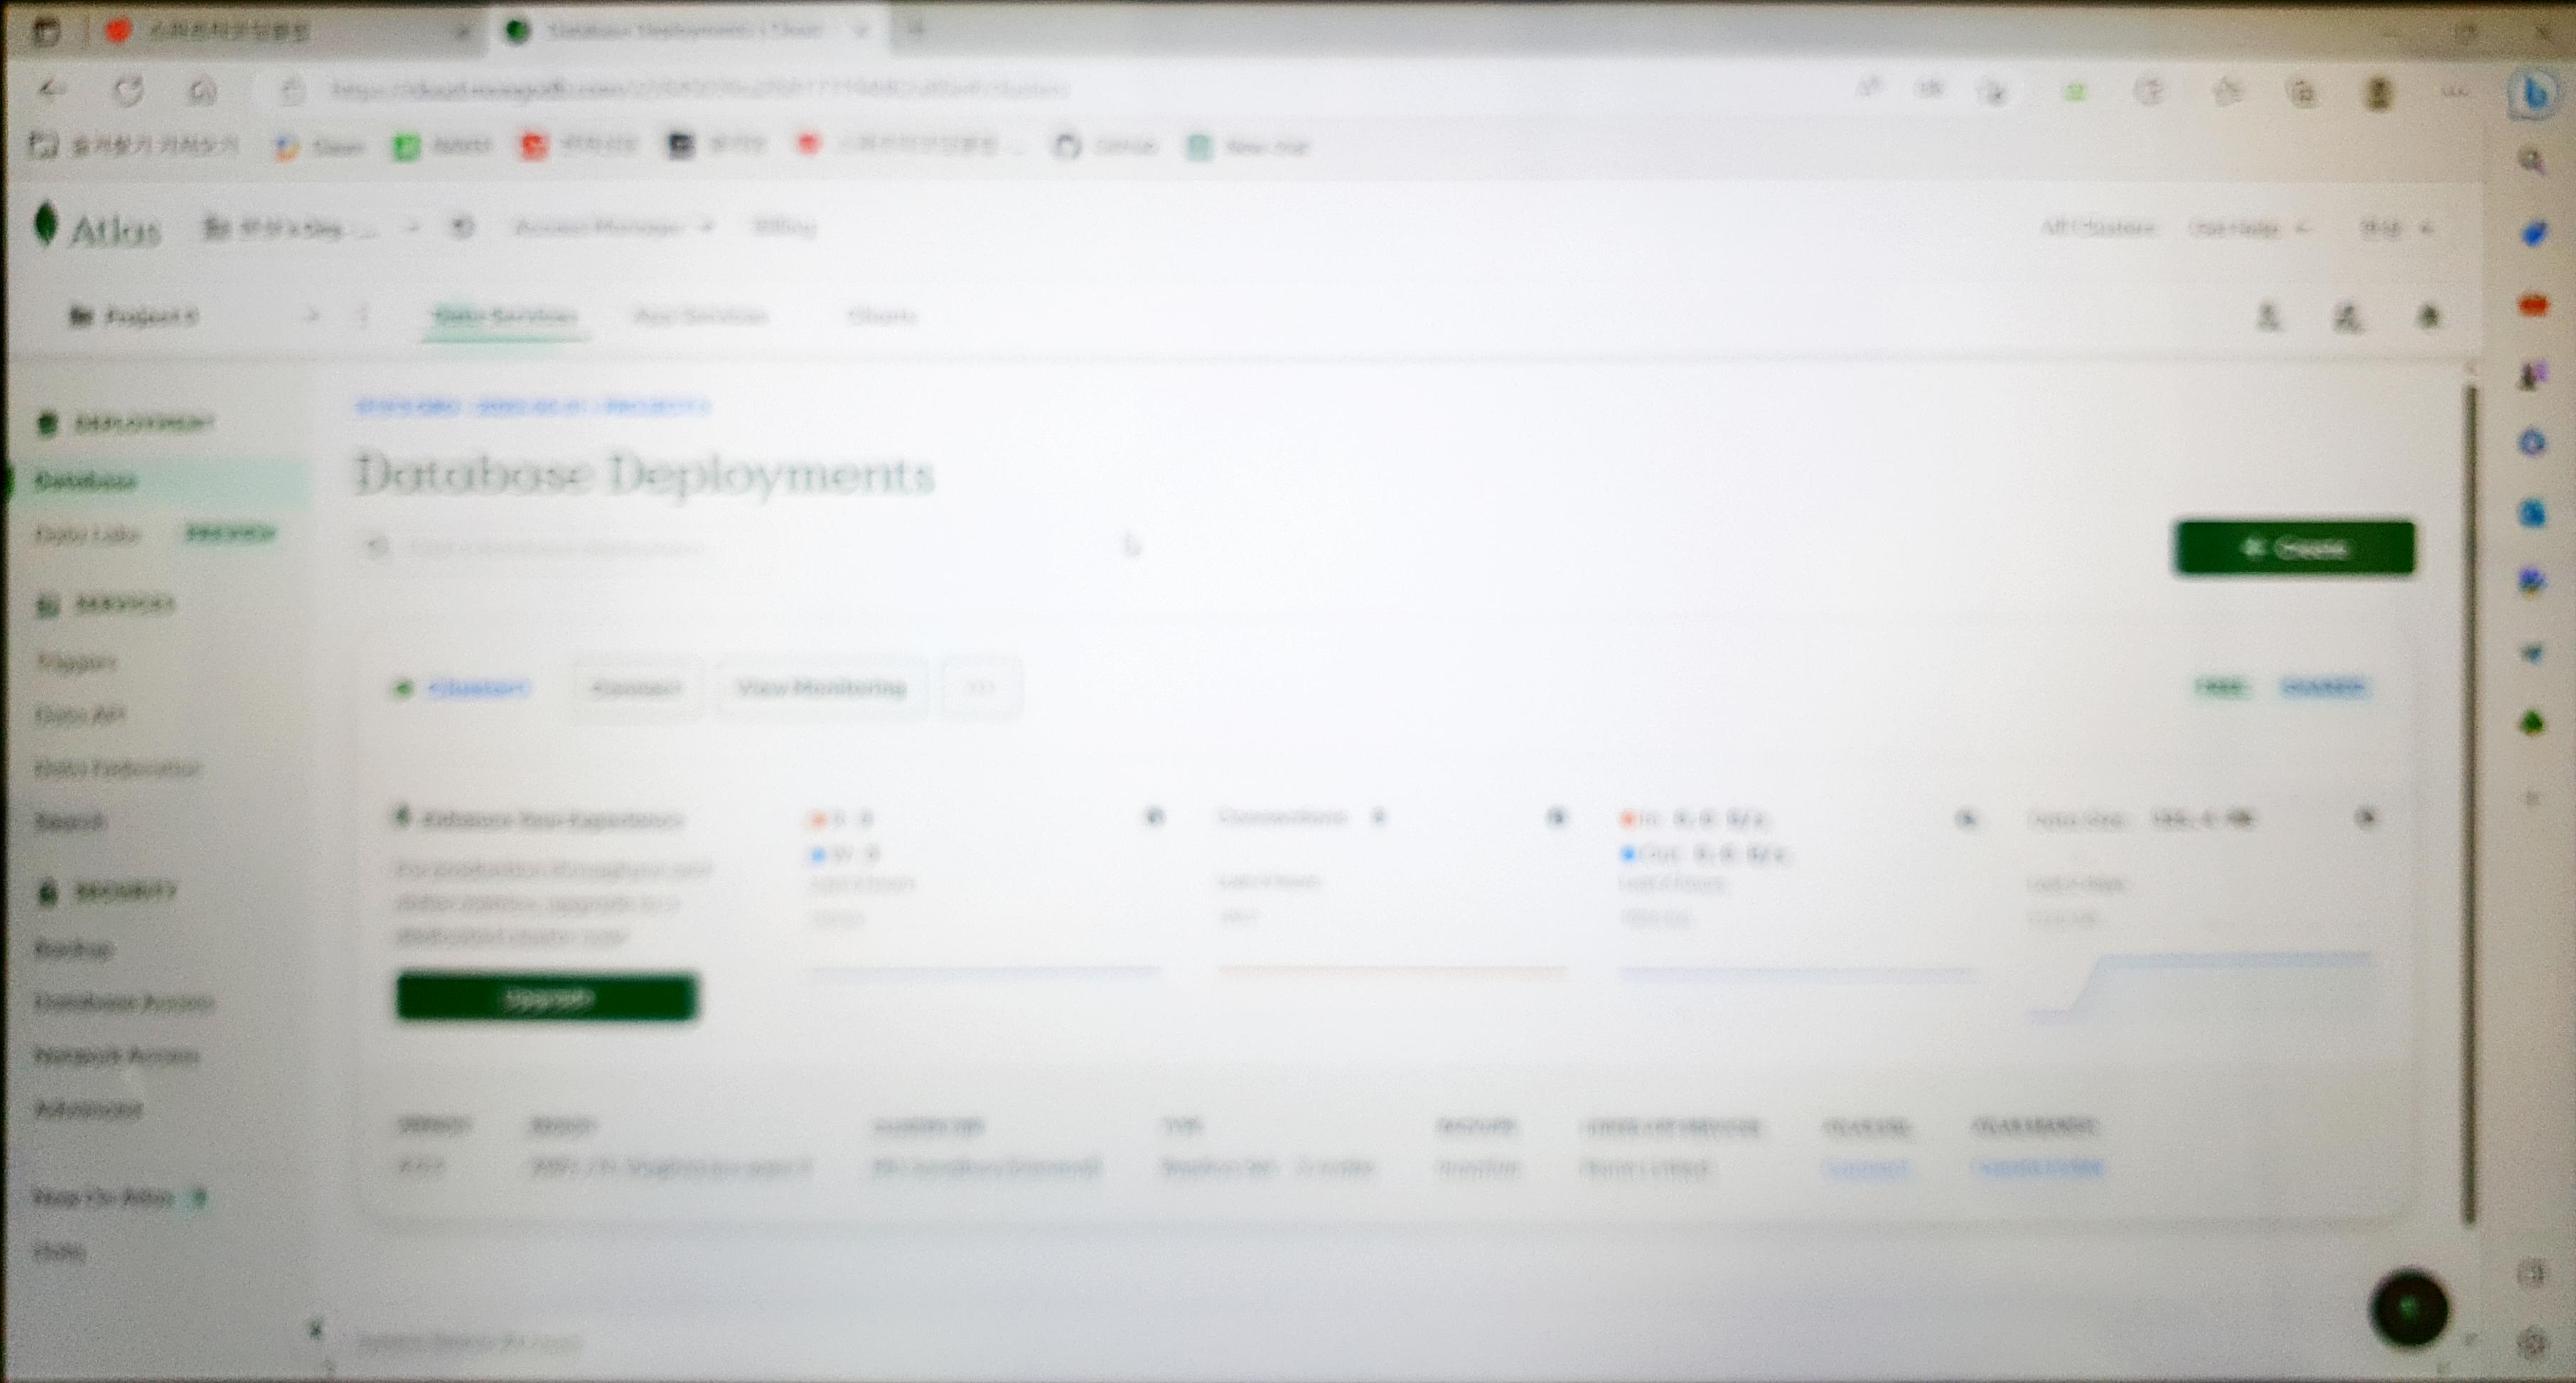Image resolution: width=2576 pixels, height=1383 pixels.
Task: Open the GitHub bookmark
Action: (1106, 146)
